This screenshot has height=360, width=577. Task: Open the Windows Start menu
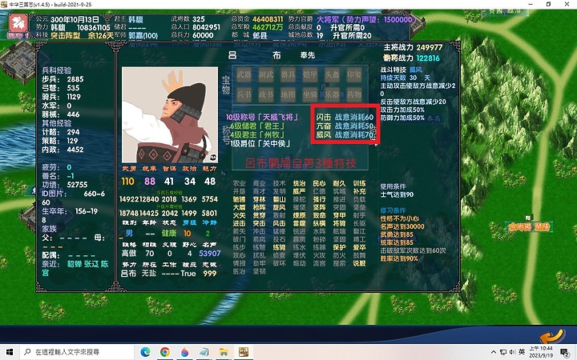(10, 352)
